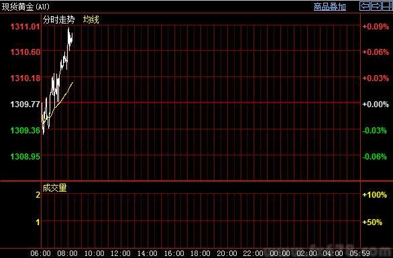Click the white price line peak
The image size is (393, 258).
[68, 29]
